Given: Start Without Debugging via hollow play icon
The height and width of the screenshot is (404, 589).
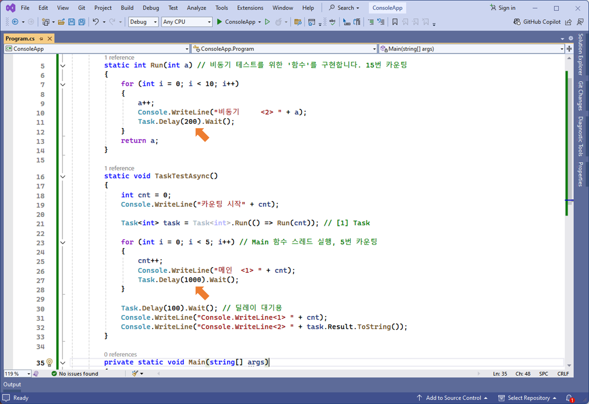Looking at the screenshot, I should 267,22.
